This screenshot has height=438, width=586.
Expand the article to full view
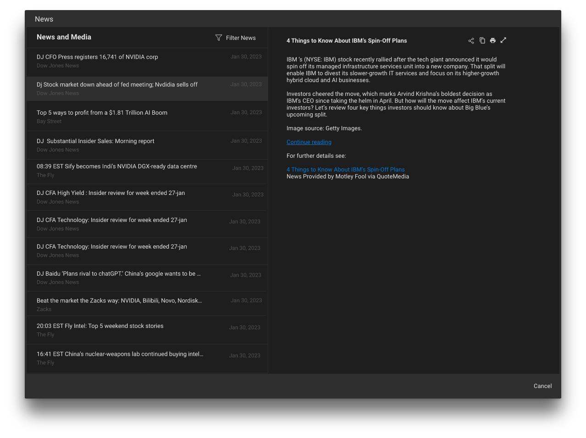point(503,40)
